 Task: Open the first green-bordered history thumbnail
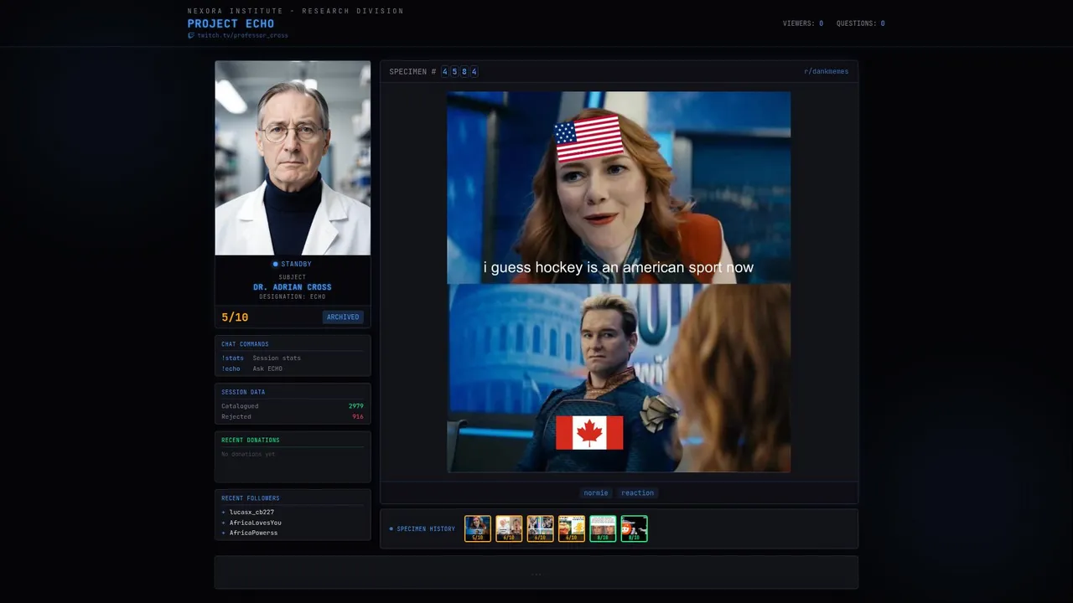(603, 528)
